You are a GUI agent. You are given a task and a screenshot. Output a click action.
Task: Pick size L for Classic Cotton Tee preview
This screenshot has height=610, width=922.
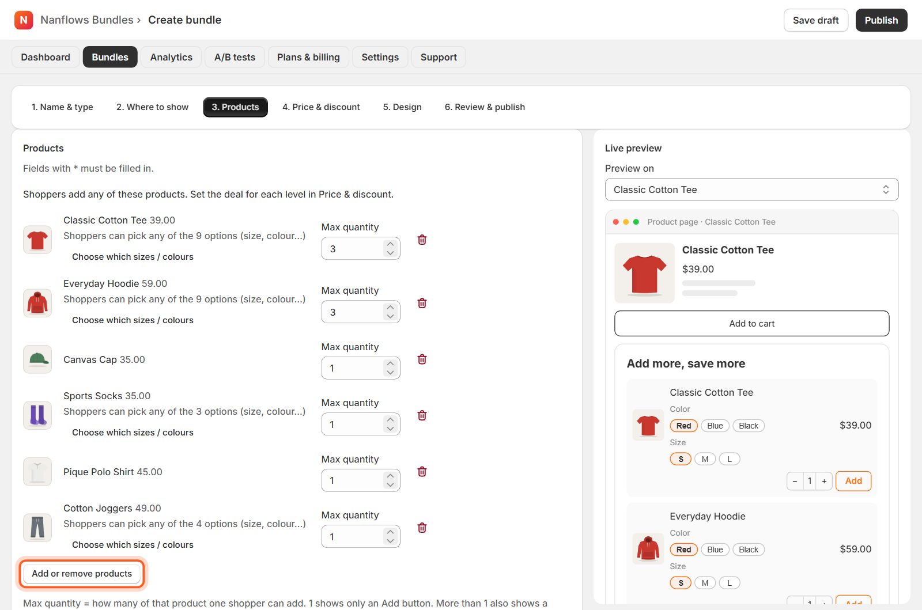click(730, 459)
